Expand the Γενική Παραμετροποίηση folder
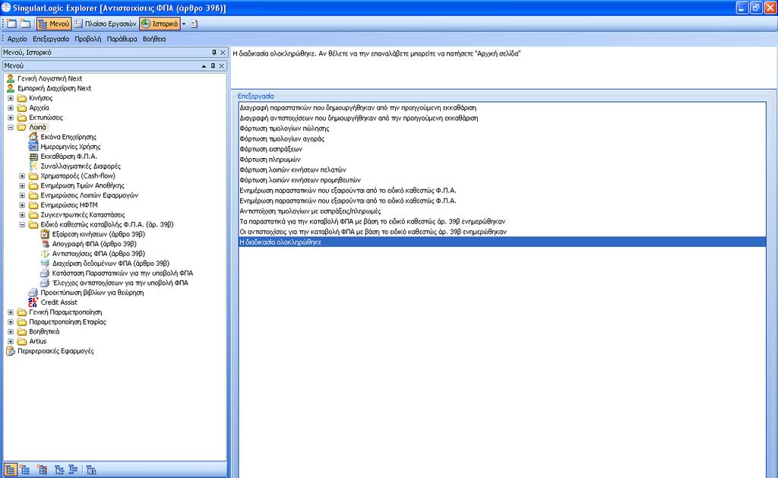 pos(11,312)
